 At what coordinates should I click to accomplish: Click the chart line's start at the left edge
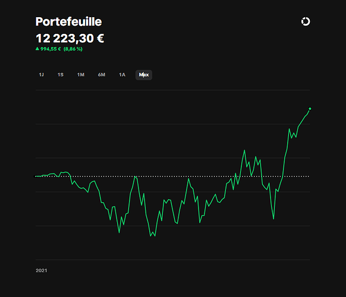point(36,176)
